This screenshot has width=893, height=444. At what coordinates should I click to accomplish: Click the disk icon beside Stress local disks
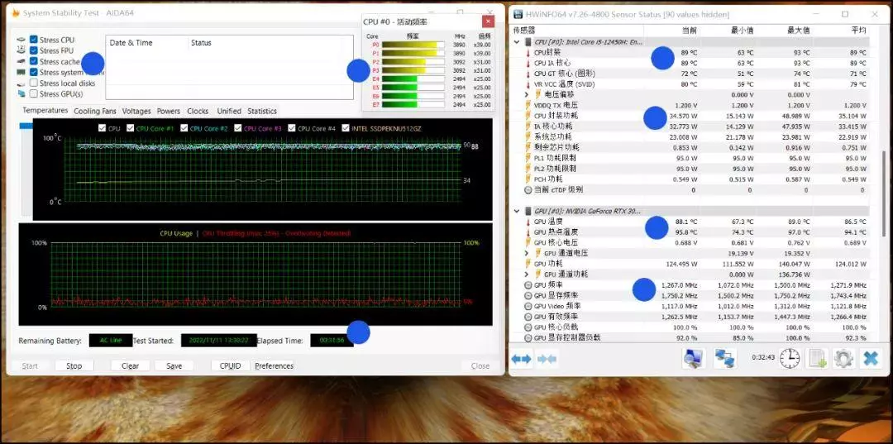point(21,84)
